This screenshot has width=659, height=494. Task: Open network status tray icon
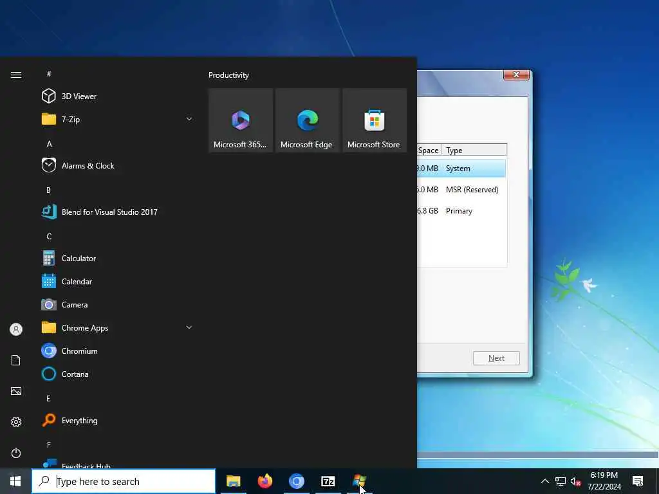pos(561,481)
